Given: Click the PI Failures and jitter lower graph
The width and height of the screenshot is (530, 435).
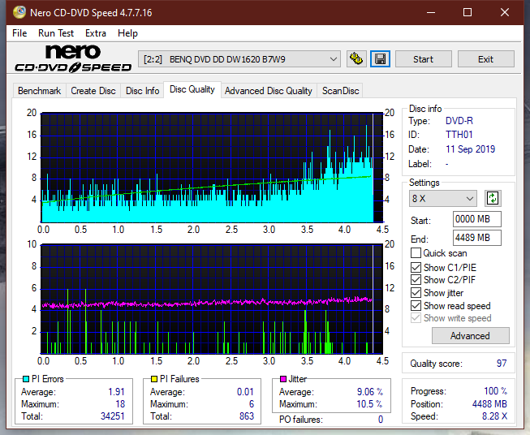Looking at the screenshot, I should (x=212, y=299).
